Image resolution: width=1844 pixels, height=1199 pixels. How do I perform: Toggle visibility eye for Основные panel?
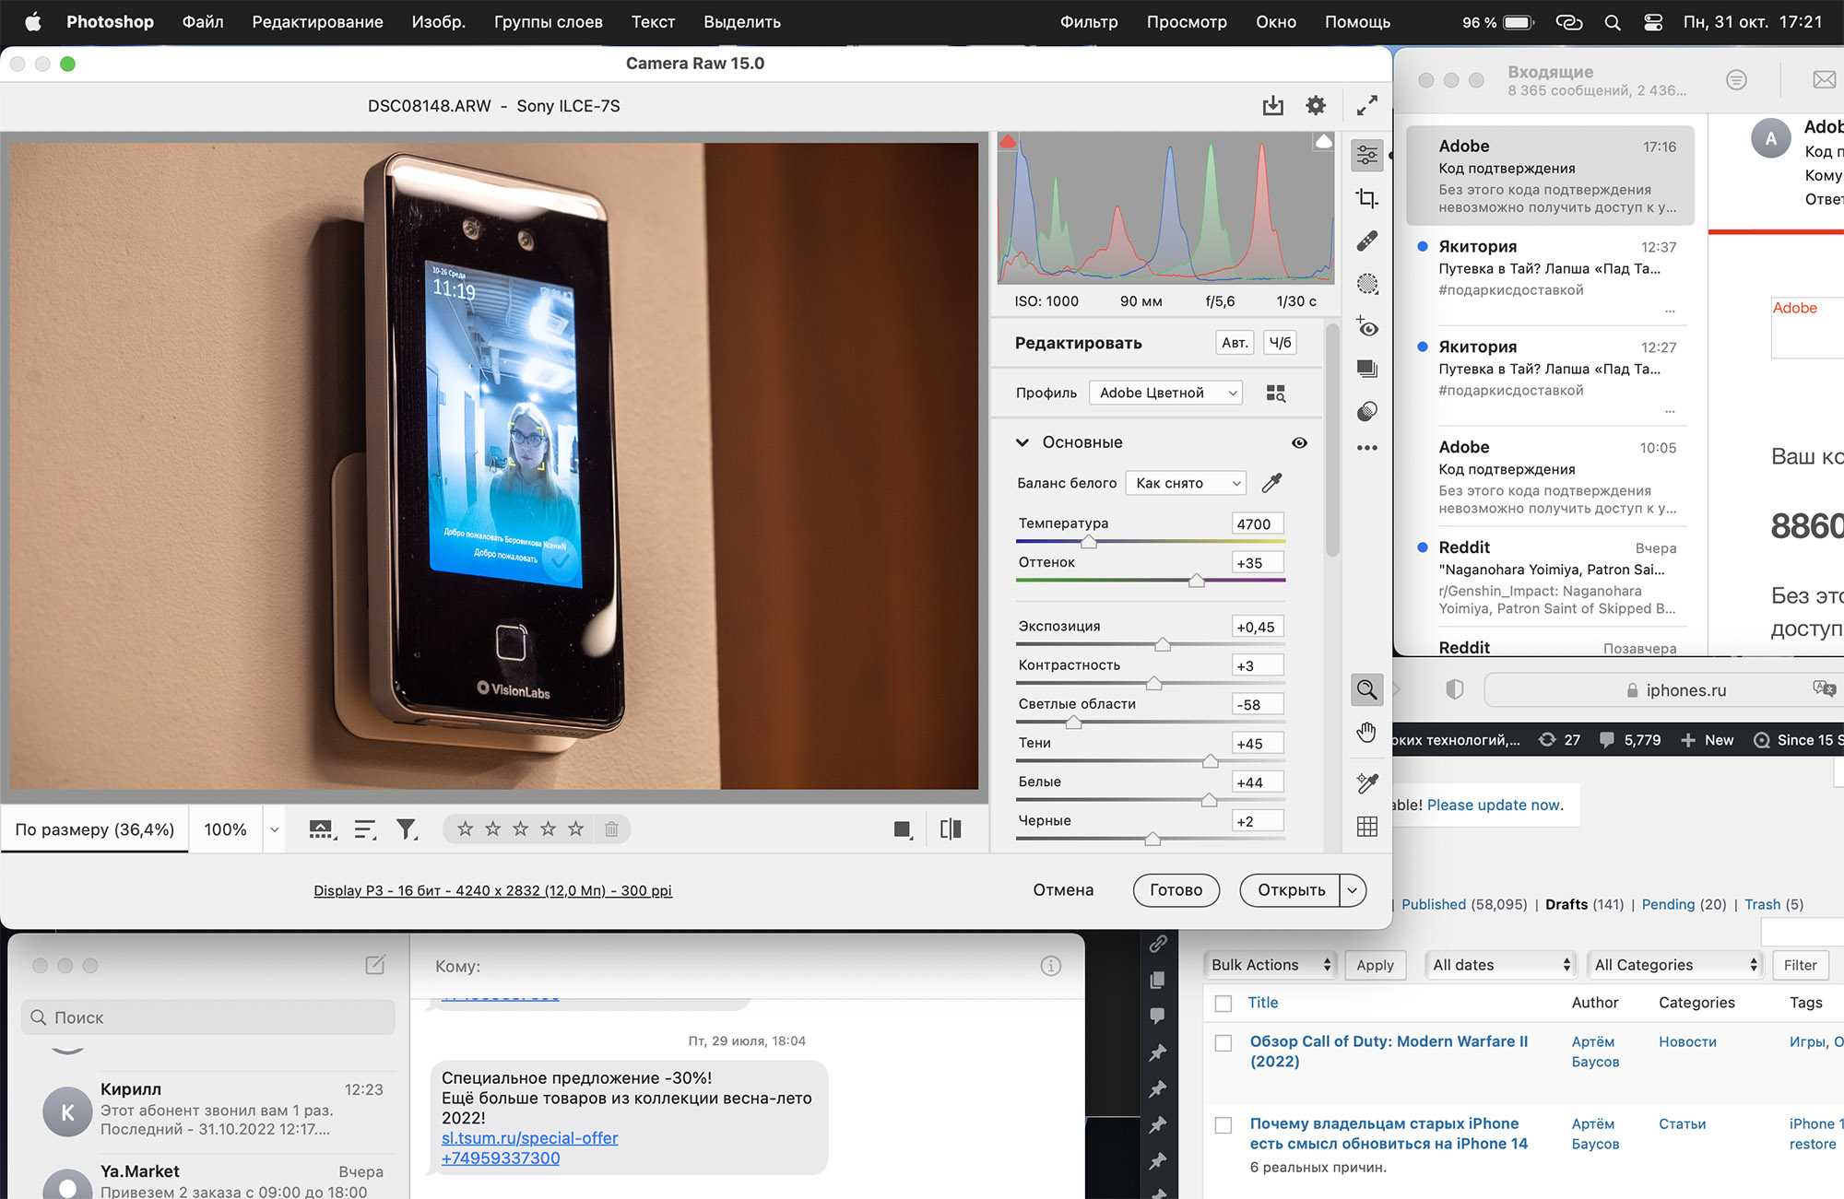point(1299,443)
